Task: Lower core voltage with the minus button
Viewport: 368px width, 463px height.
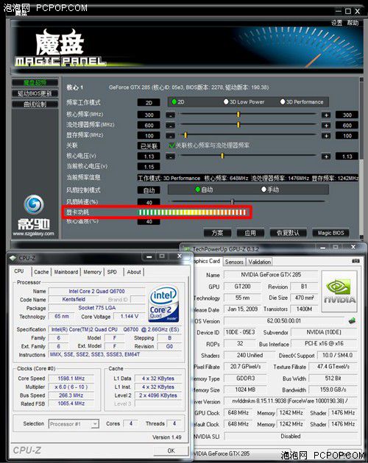Action: point(170,157)
